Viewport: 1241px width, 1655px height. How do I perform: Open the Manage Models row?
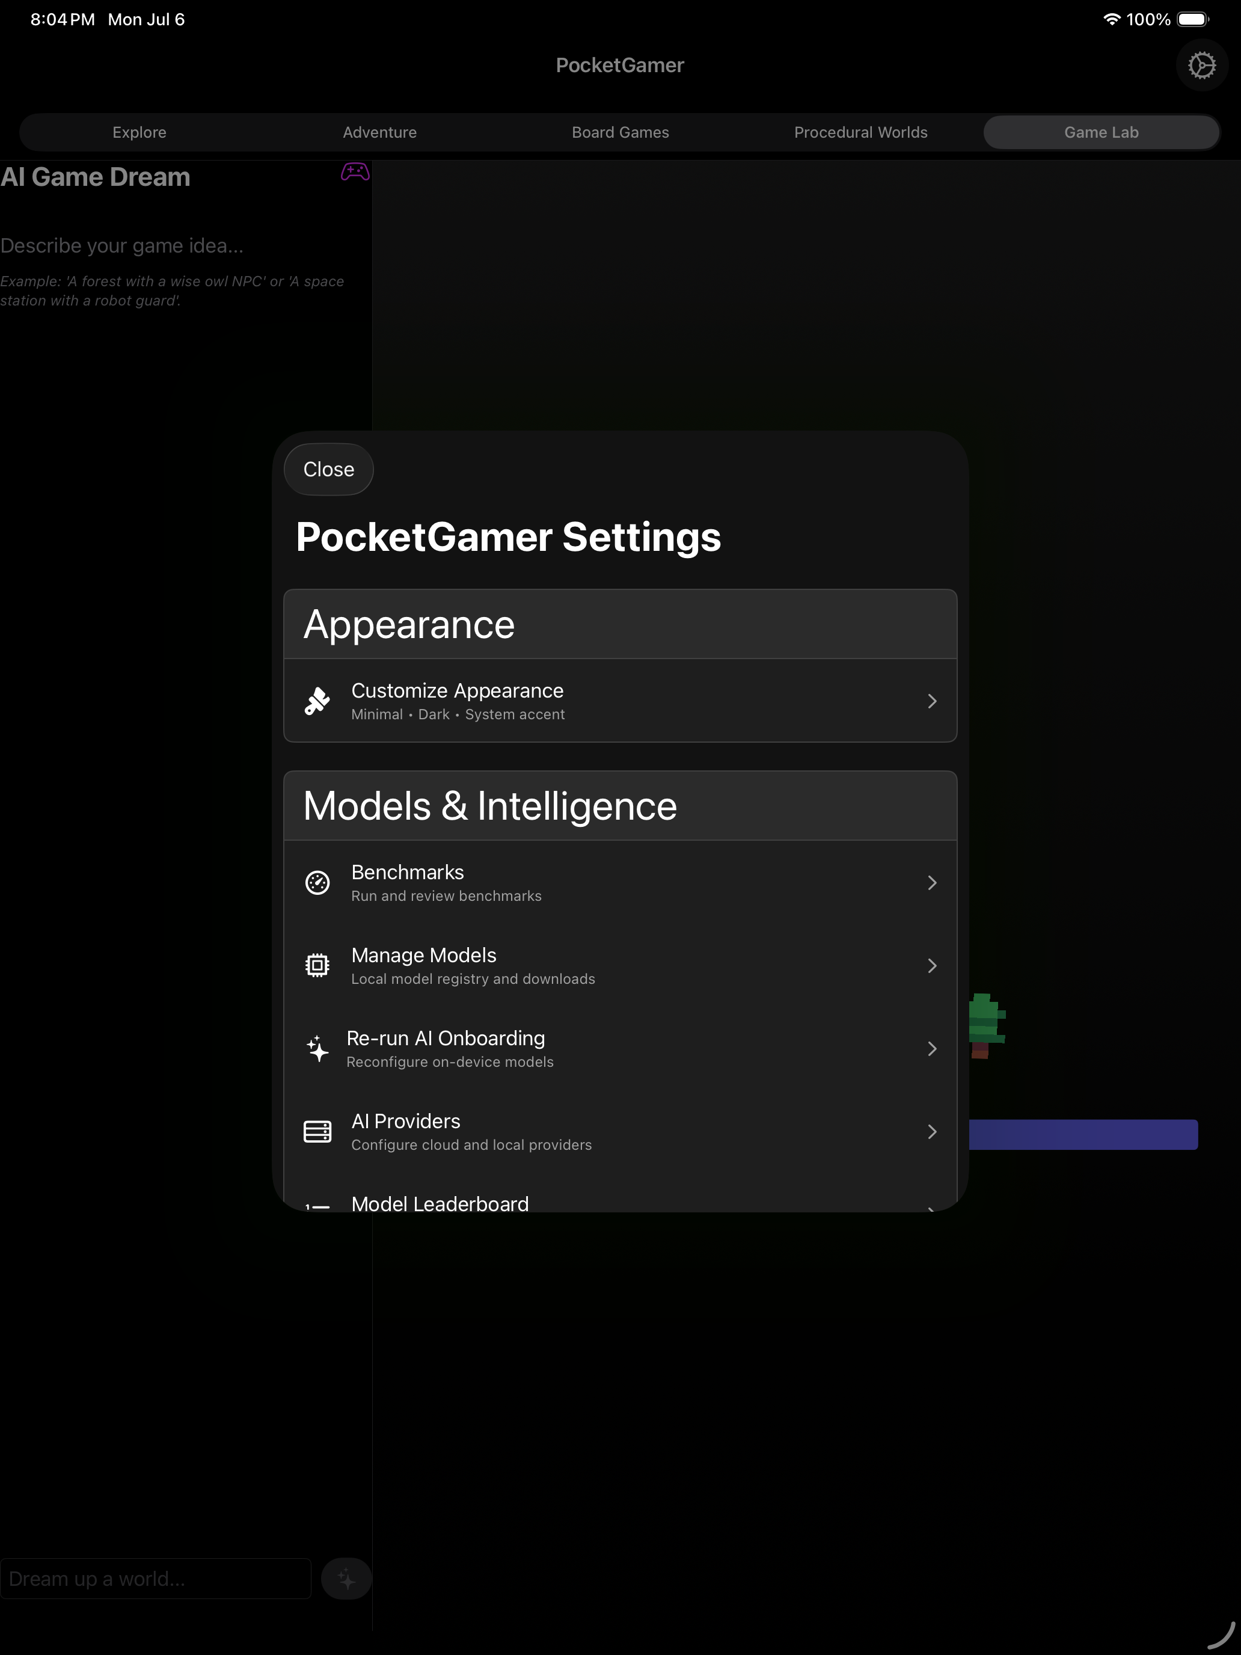pyautogui.click(x=620, y=966)
